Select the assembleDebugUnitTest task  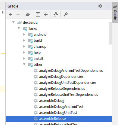58,113
